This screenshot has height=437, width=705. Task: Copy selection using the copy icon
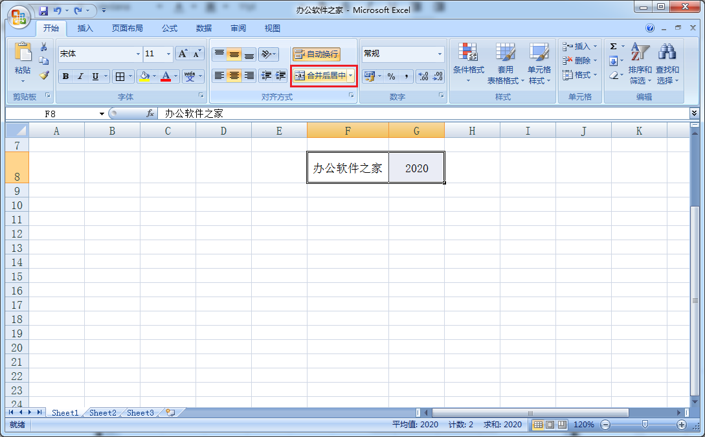(43, 61)
